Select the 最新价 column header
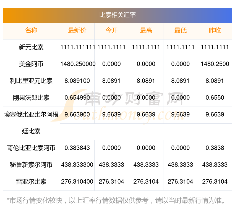Image resolution: width=235 pixels, height=209 pixels. click(77, 30)
